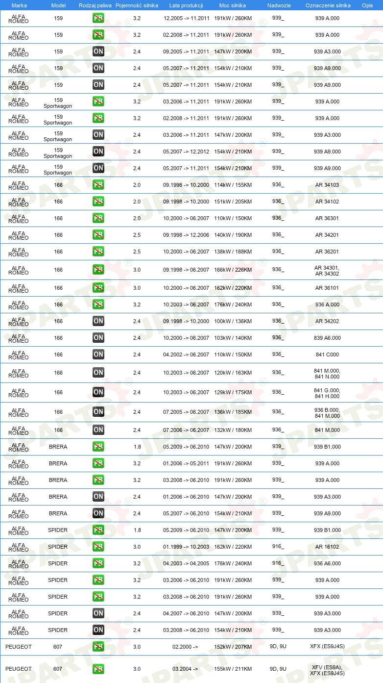383x683 pixels.
Task: Click petrol icon in AR 34102 row
Action: click(x=98, y=202)
